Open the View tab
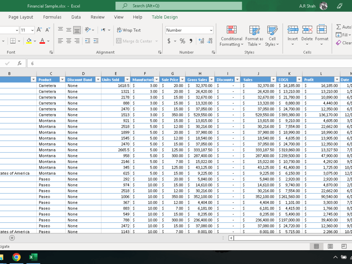Viewport: 352px width, 264px height. (x=119, y=17)
